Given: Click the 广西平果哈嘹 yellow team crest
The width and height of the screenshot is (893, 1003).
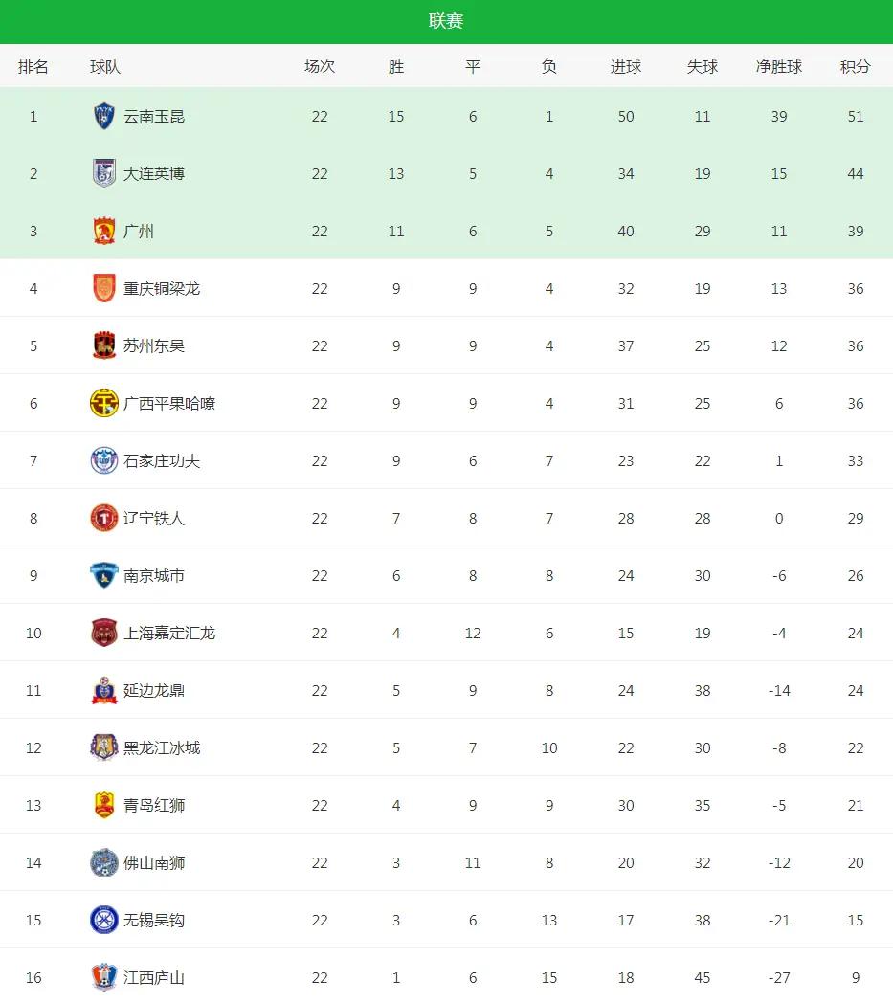Looking at the screenshot, I should 104,403.
